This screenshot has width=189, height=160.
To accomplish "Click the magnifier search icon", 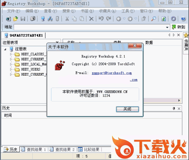I will [x=153, y=19].
